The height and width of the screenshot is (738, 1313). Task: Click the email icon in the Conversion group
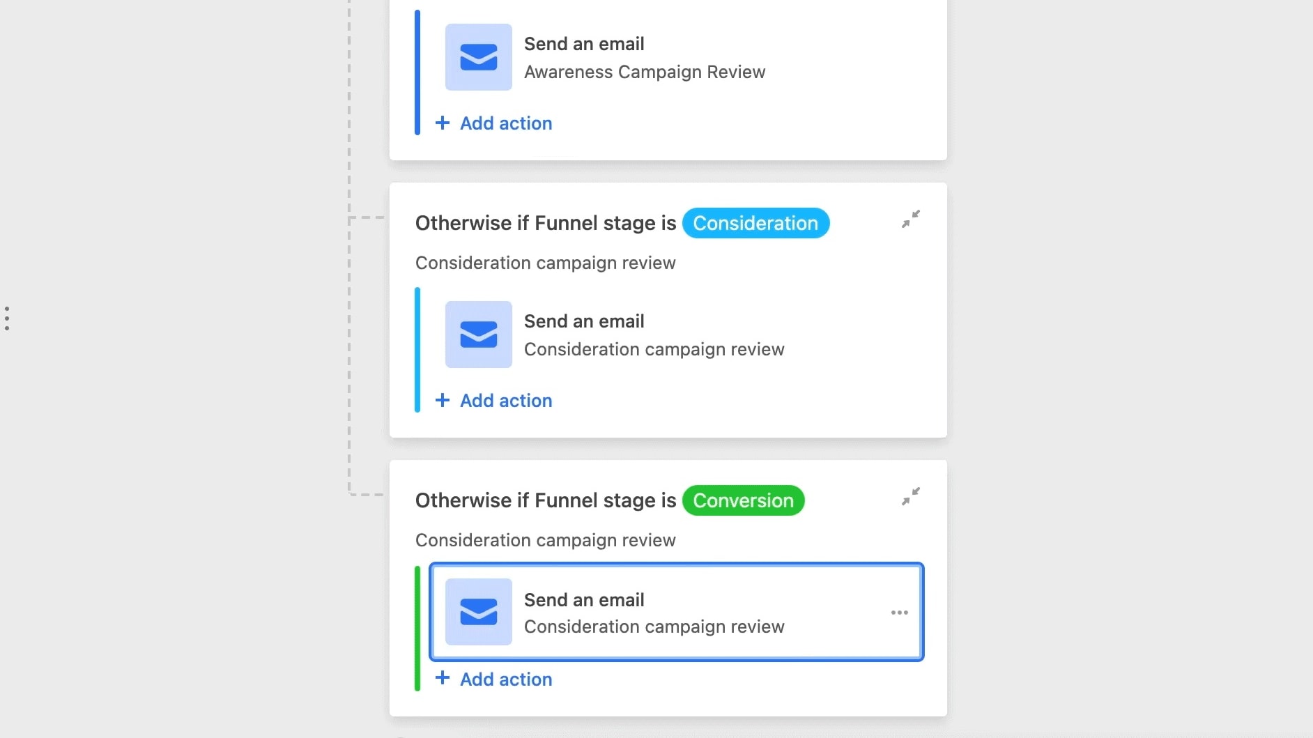[x=478, y=612]
